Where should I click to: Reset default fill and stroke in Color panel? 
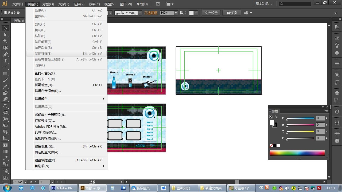click(271, 117)
